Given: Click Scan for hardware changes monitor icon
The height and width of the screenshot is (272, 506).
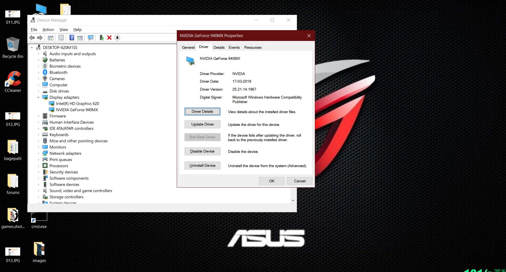Looking at the screenshot, I should click(90, 38).
